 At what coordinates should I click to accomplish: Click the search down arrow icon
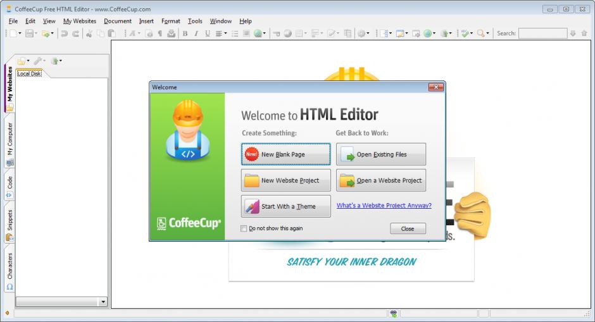tap(573, 34)
